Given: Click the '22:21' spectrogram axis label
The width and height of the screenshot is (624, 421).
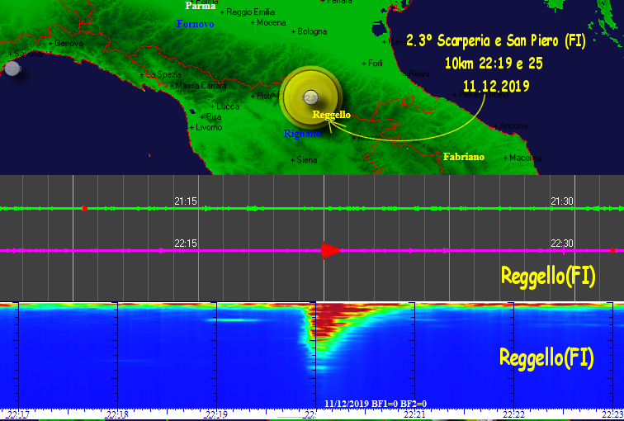Looking at the screenshot, I should tap(414, 415).
